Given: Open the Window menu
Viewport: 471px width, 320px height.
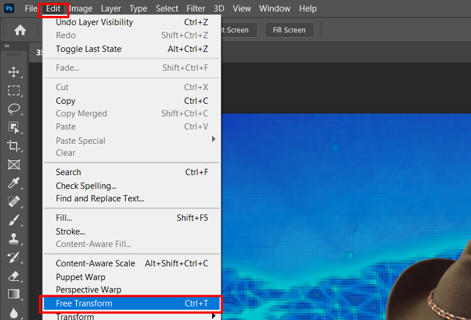Looking at the screenshot, I should coord(275,8).
